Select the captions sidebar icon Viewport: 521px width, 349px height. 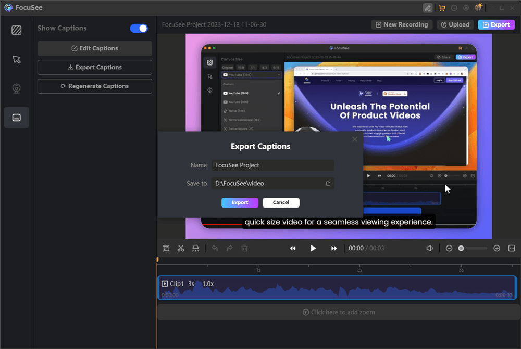(16, 118)
